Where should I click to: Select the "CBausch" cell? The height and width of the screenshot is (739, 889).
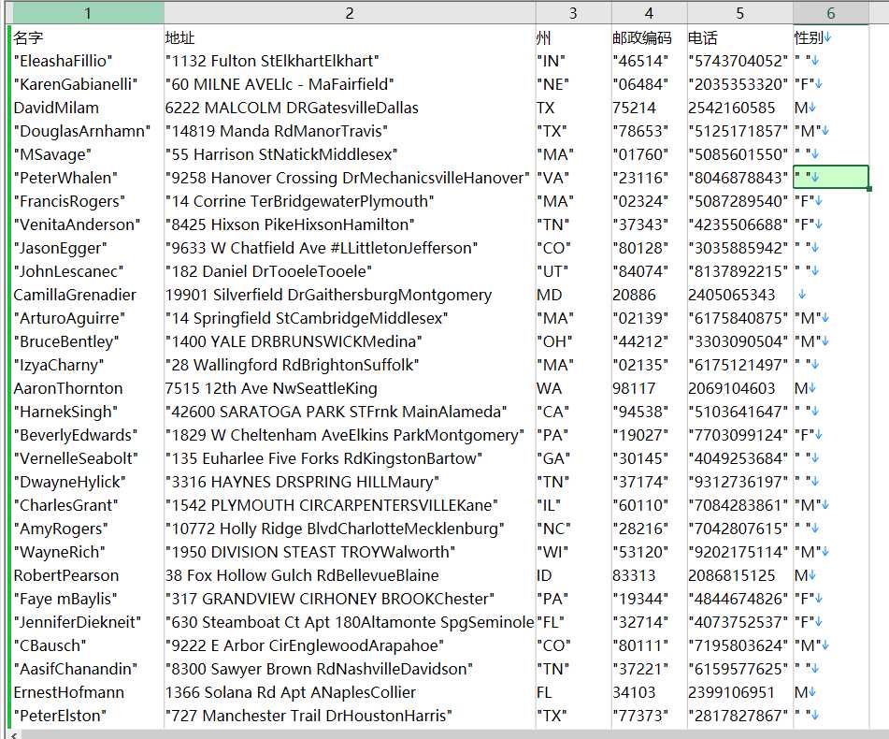87,646
